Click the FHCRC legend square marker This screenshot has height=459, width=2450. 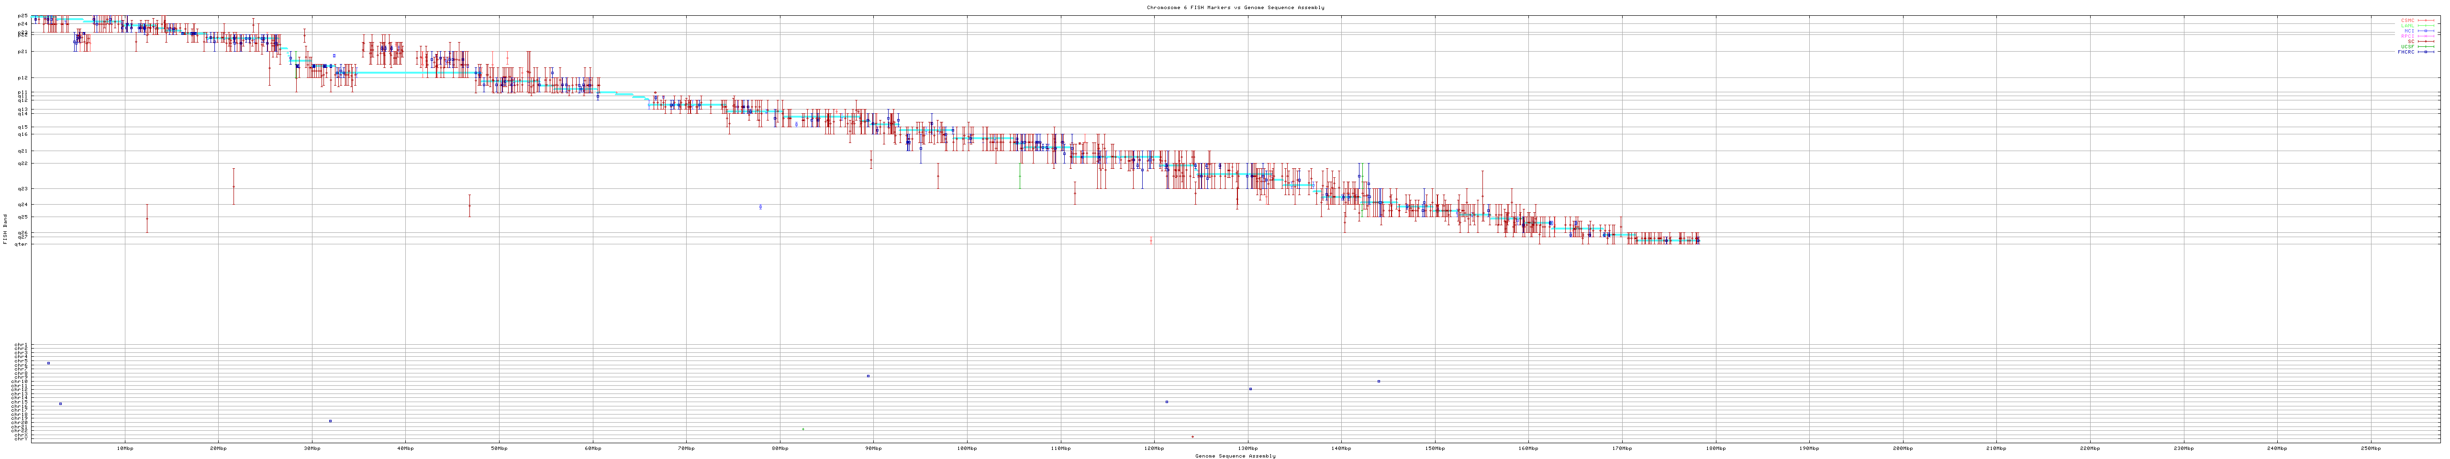click(x=2426, y=52)
